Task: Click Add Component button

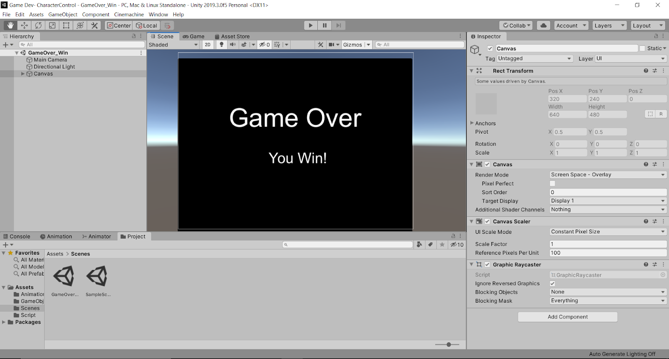Action: click(x=567, y=317)
